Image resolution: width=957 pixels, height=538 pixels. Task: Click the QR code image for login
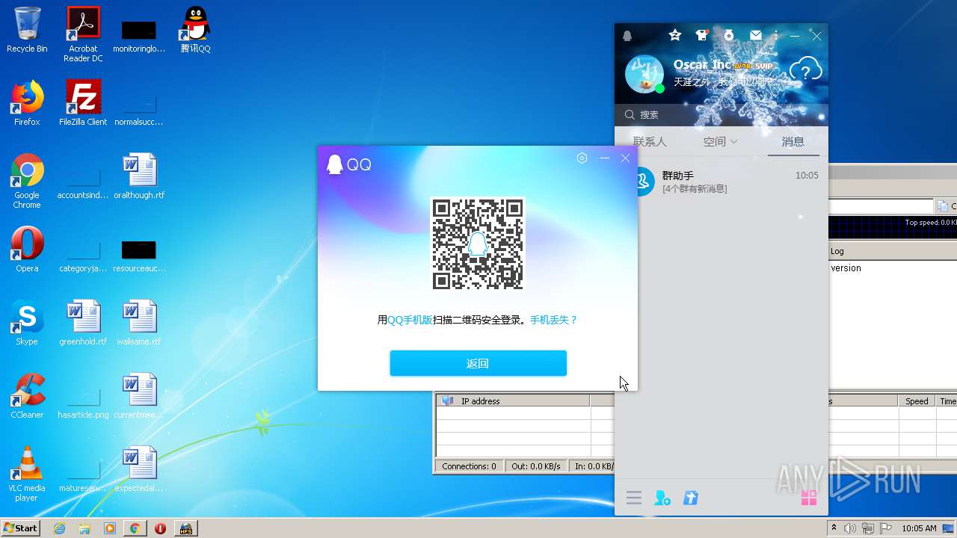pyautogui.click(x=478, y=244)
